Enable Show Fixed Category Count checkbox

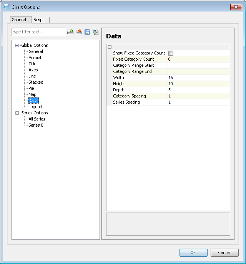(171, 53)
